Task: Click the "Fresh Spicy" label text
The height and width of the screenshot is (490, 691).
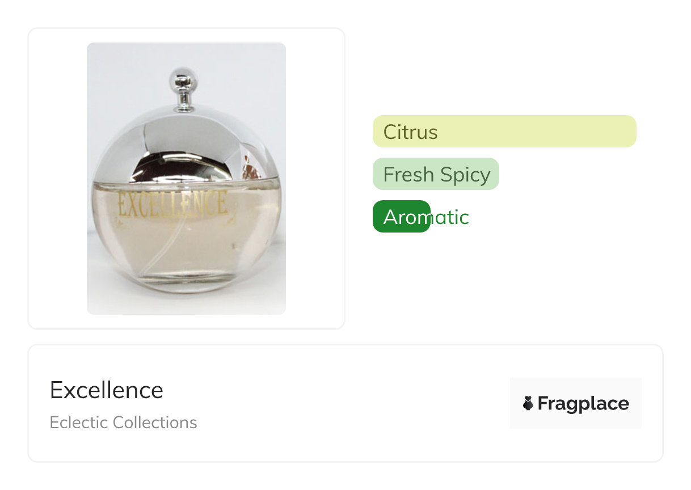Action: click(x=437, y=175)
